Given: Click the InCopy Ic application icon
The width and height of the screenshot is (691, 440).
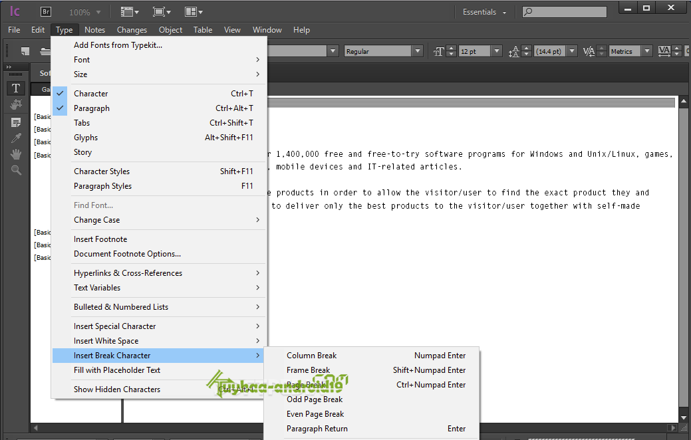Looking at the screenshot, I should (x=15, y=11).
